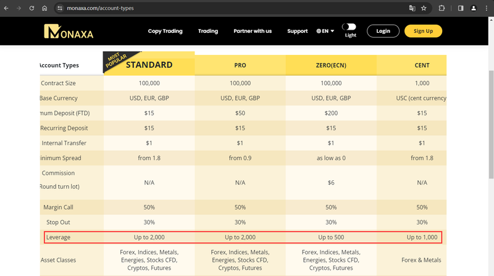The image size is (494, 276).
Task: Select the ZERO(ECN) account column header
Action: coord(331,65)
